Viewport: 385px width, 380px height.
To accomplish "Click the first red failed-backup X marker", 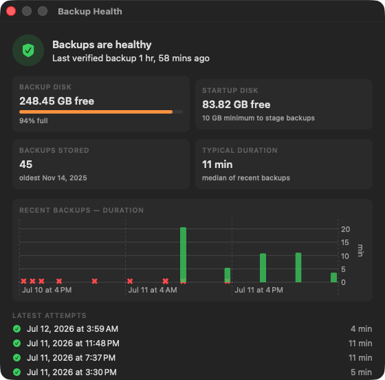I will [23, 281].
